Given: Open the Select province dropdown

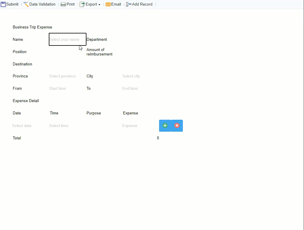Looking at the screenshot, I should 62,76.
